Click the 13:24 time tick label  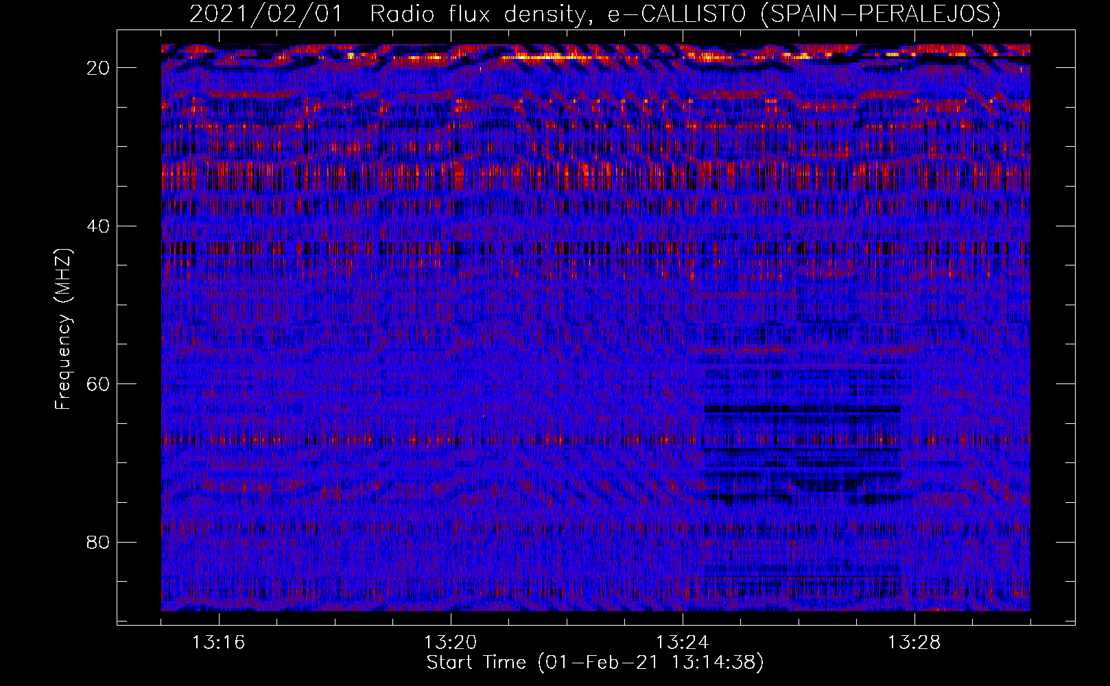pyautogui.click(x=682, y=643)
